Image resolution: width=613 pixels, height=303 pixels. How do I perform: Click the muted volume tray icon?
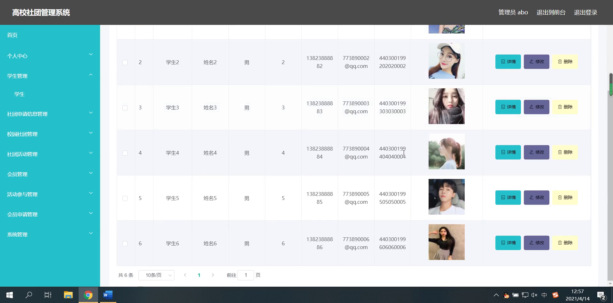(534, 295)
